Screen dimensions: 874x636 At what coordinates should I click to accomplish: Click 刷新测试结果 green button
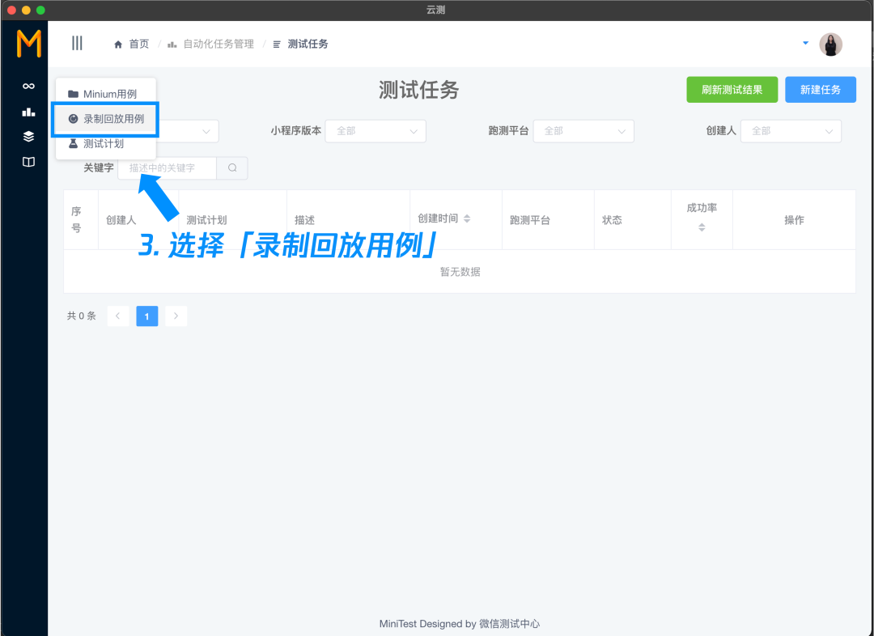(x=732, y=90)
